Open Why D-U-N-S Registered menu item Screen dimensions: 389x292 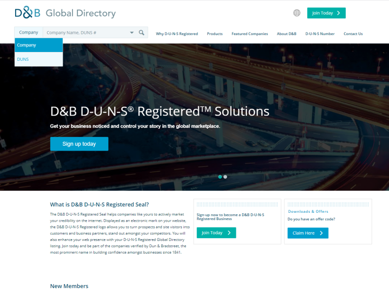(177, 34)
